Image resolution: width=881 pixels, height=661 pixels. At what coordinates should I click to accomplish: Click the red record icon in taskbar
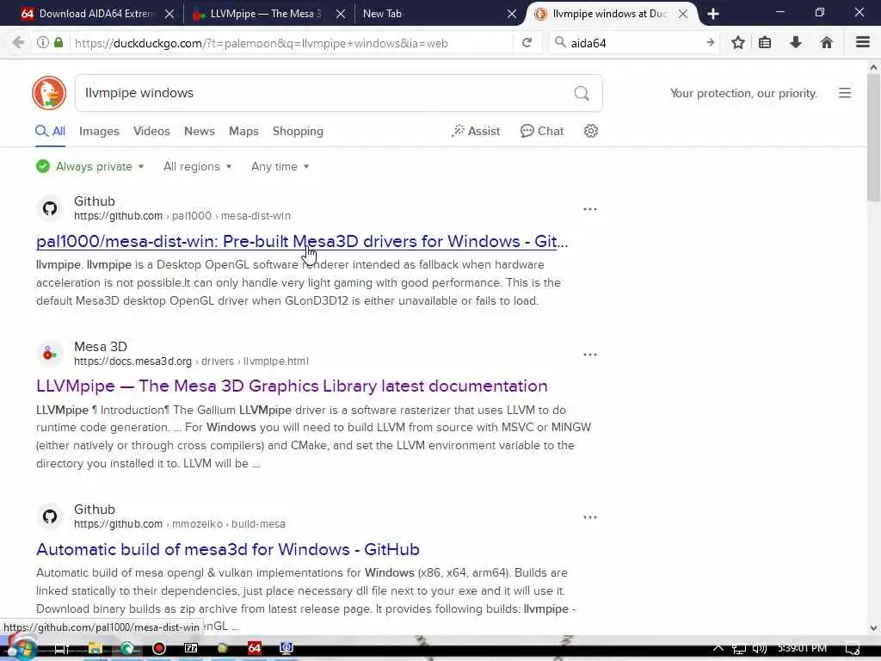tap(159, 648)
